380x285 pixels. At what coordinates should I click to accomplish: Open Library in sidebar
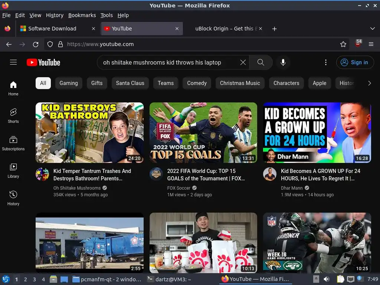(x=13, y=171)
